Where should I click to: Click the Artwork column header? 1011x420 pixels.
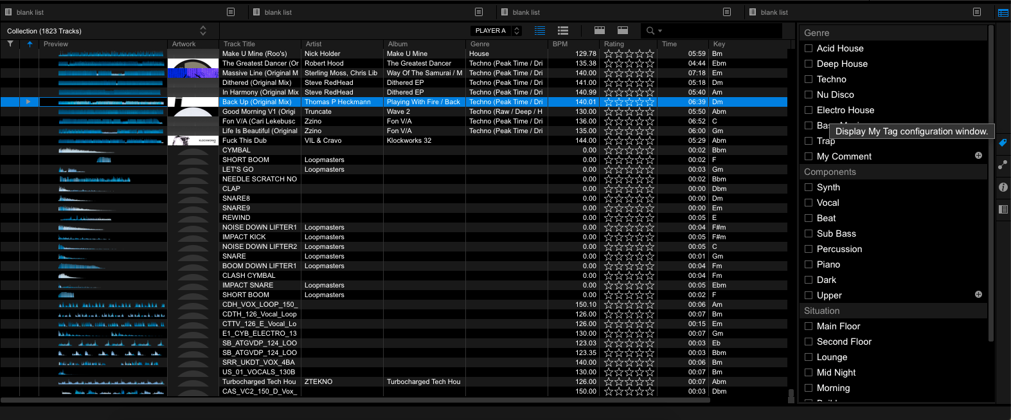pyautogui.click(x=193, y=44)
